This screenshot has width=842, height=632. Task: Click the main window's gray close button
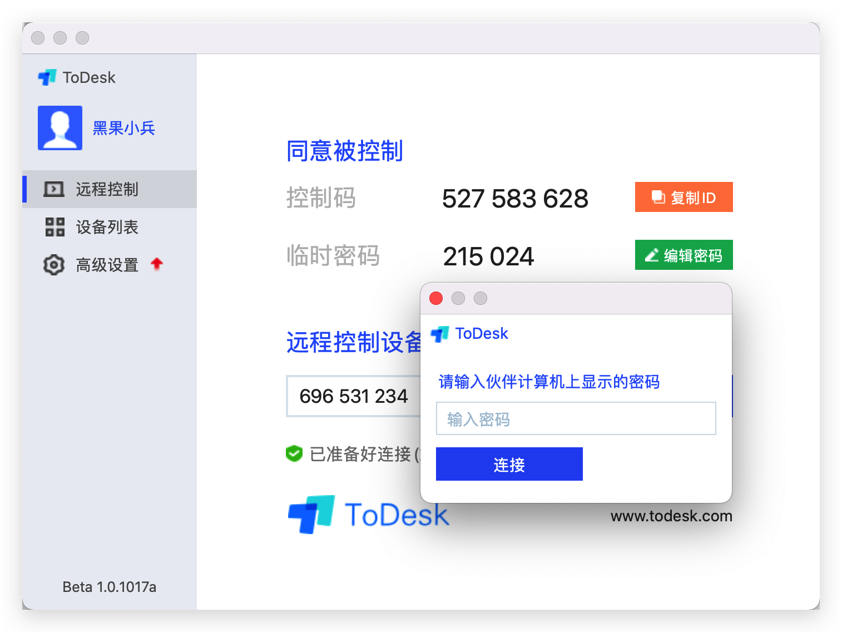[38, 38]
